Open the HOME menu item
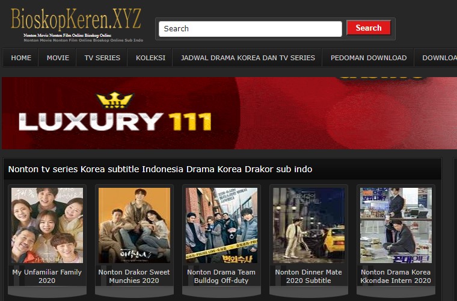Image resolution: width=457 pixels, height=301 pixels. pyautogui.click(x=21, y=58)
